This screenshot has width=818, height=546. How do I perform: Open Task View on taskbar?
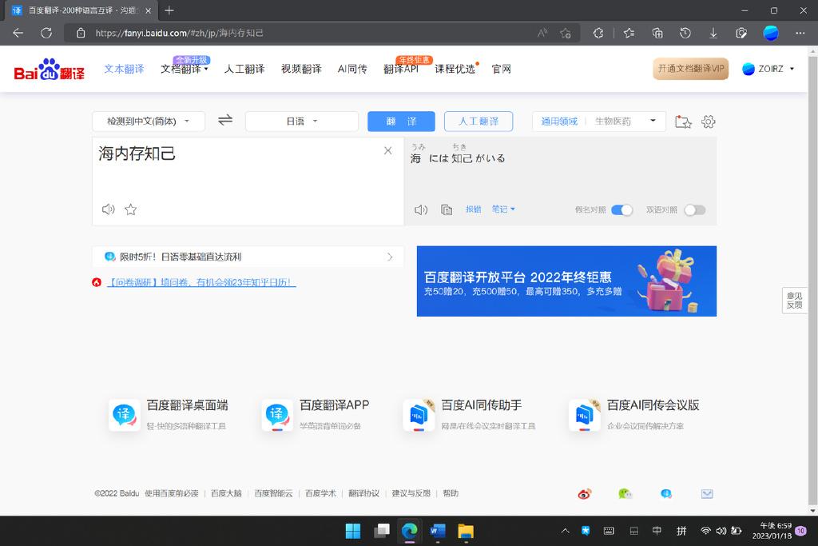(x=382, y=531)
